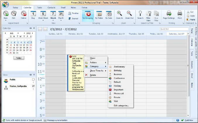Click the Edit appointment icon

[x=14, y=14]
